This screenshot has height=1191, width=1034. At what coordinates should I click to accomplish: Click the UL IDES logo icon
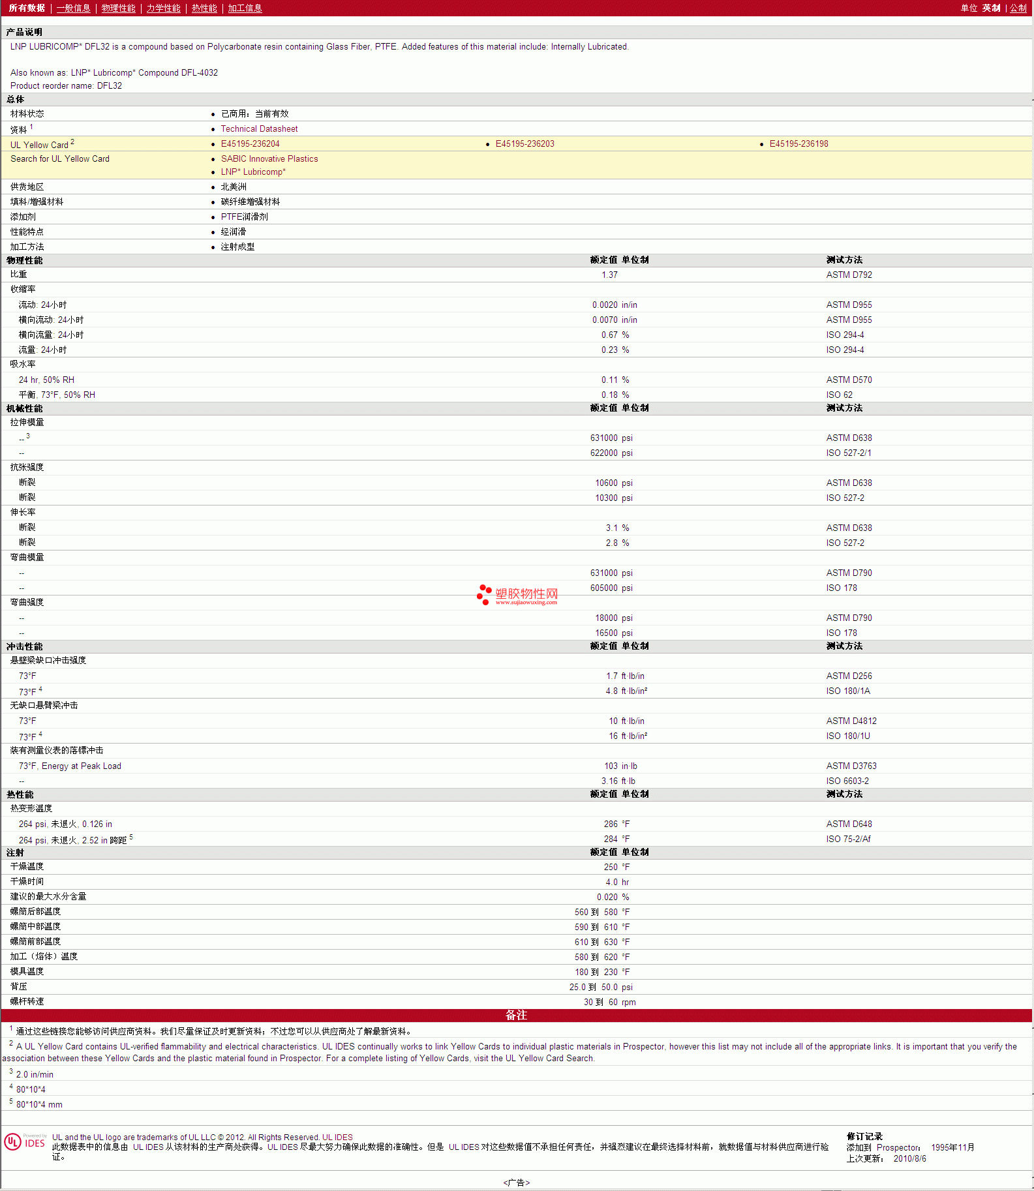25,1142
